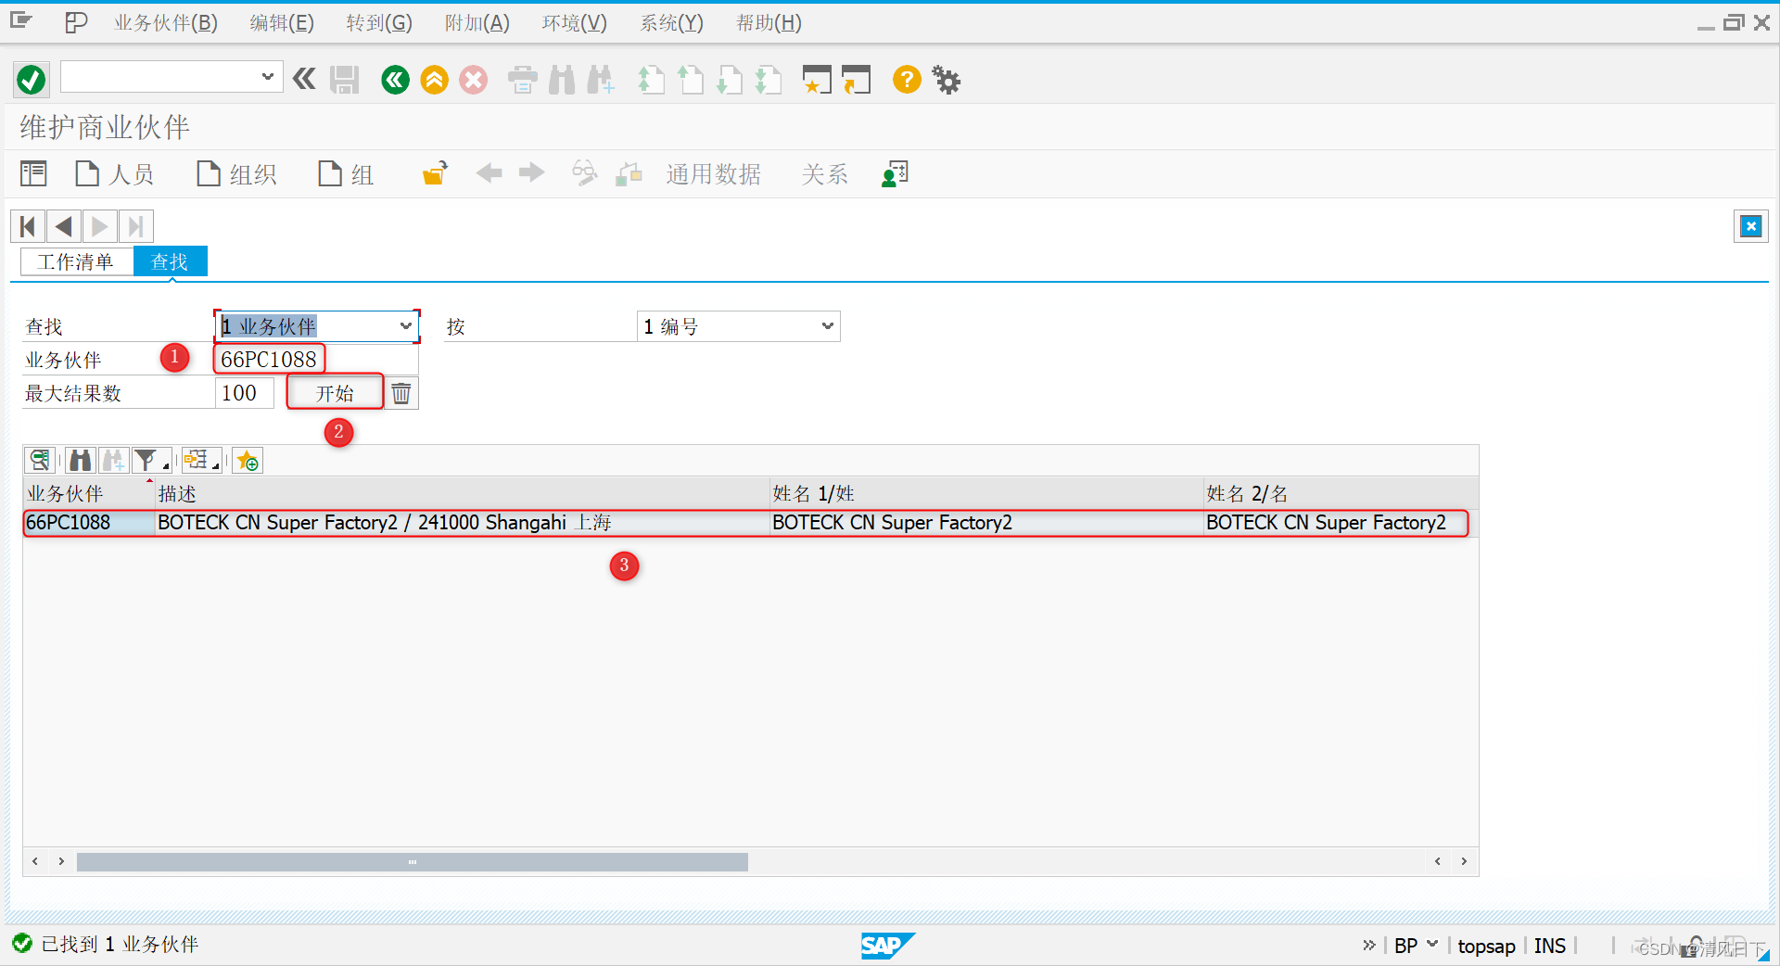Click the Find binoculars icon in toolbar
Viewport: 1780px width, 966px height.
pyautogui.click(x=562, y=80)
